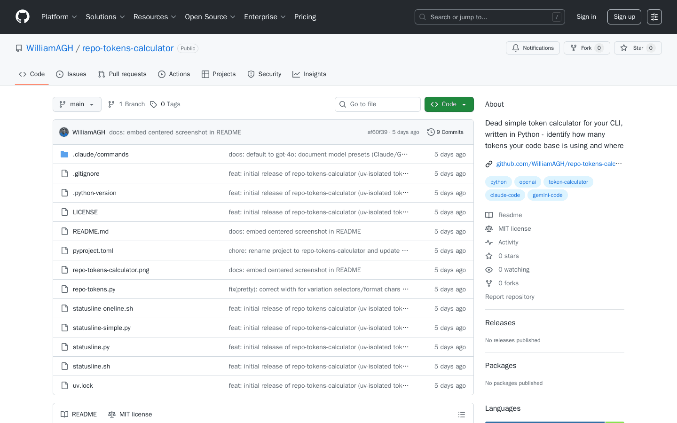Expand the main branch dropdown
The width and height of the screenshot is (677, 423).
pos(77,104)
